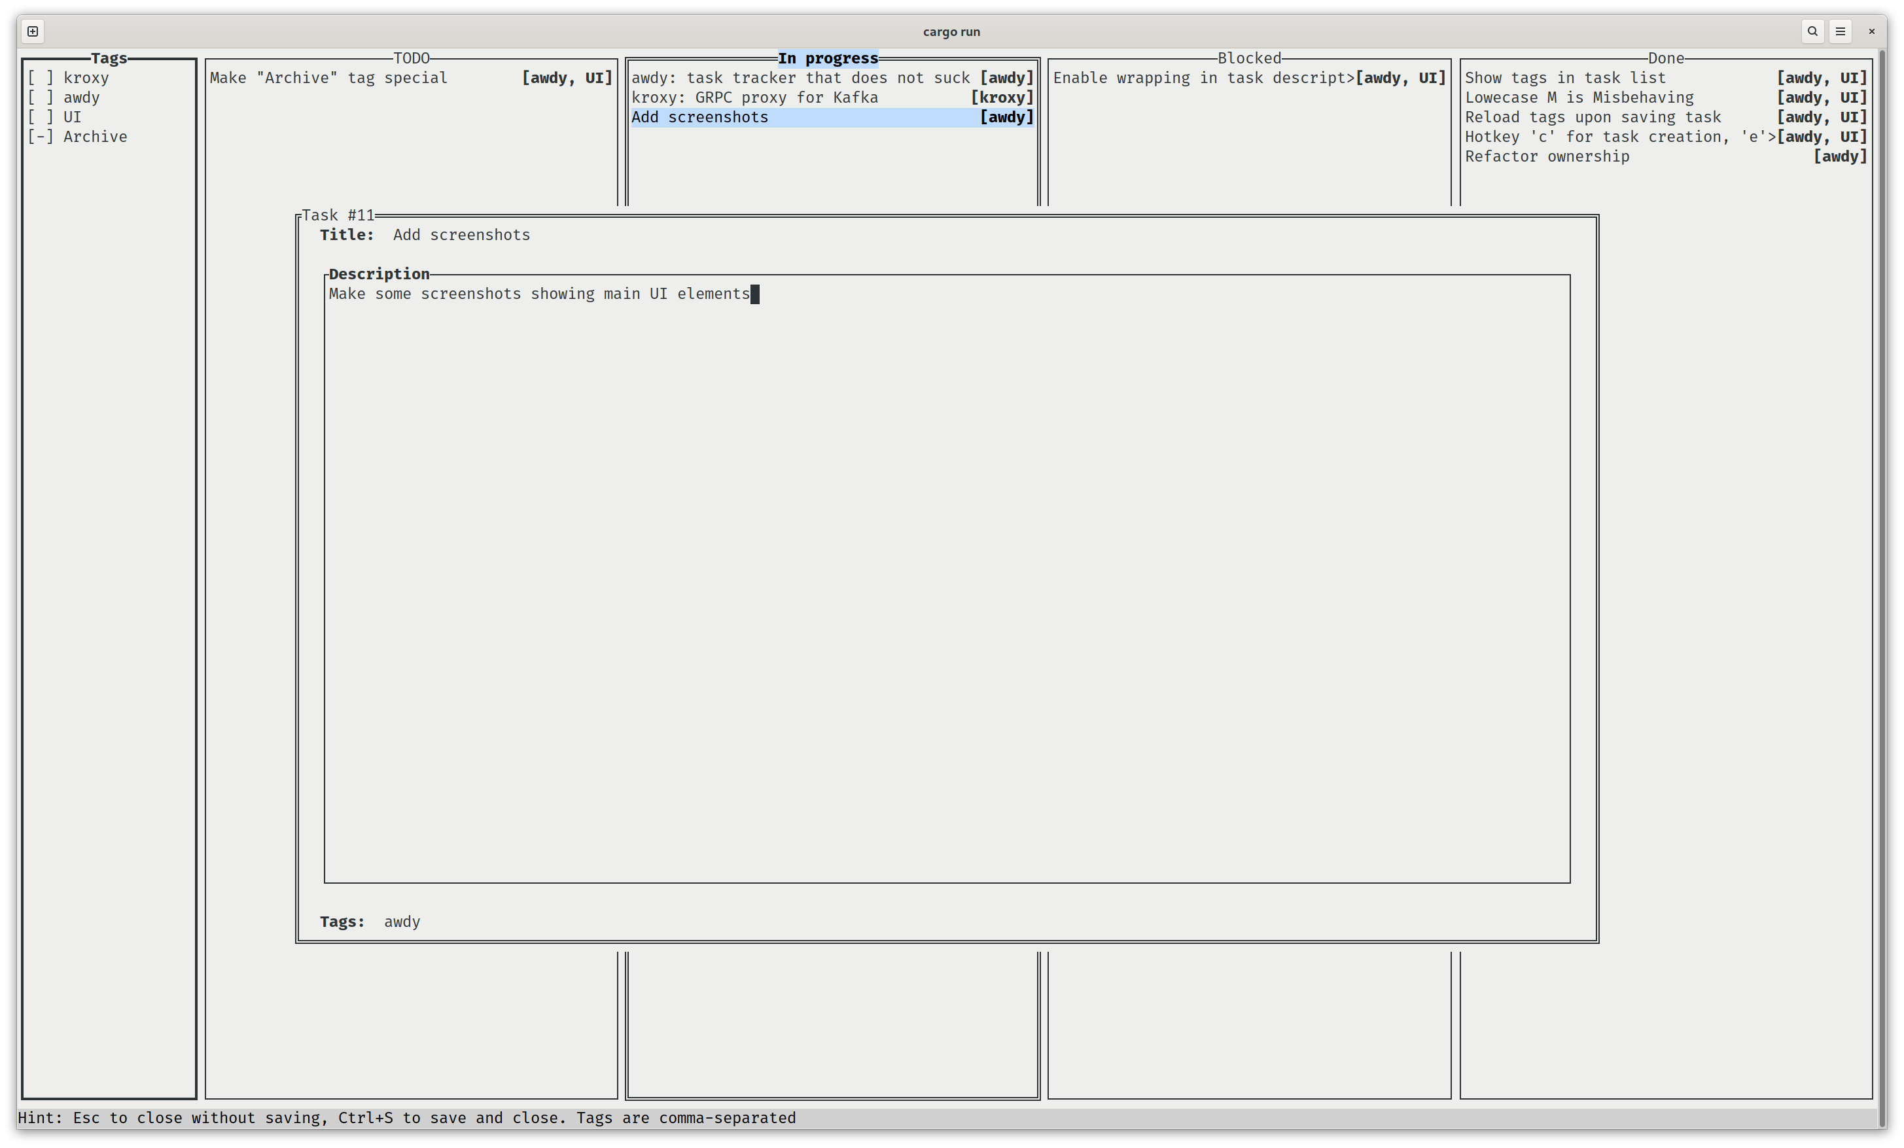This screenshot has width=1904, height=1148.
Task: Close the cargo run terminal window
Action: coord(1871,31)
